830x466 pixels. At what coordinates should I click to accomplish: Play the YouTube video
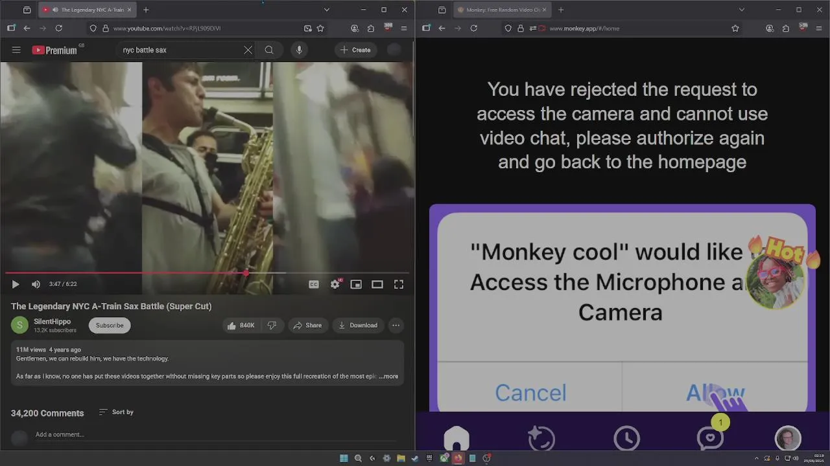coord(16,284)
